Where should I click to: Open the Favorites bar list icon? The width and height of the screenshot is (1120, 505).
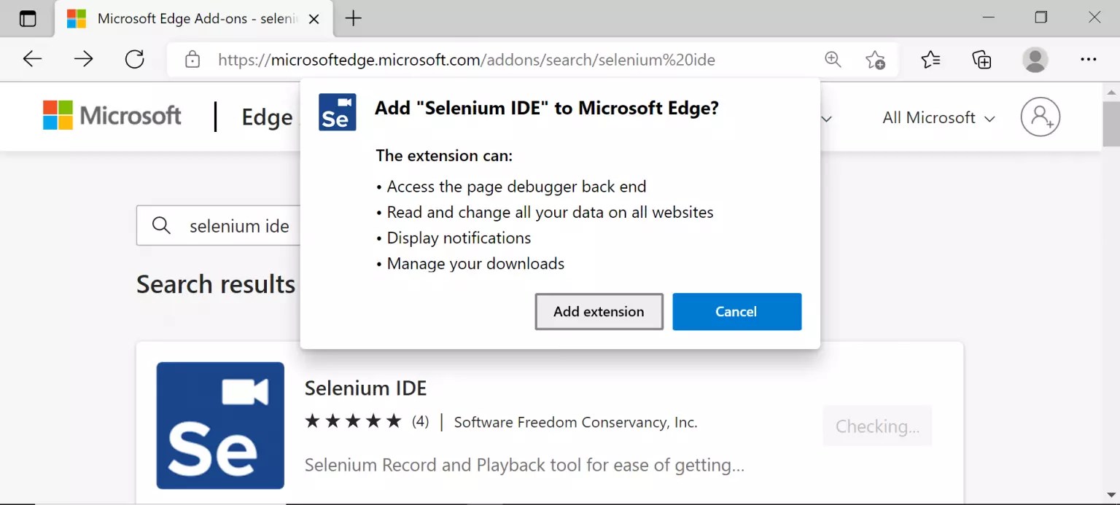[x=930, y=59]
